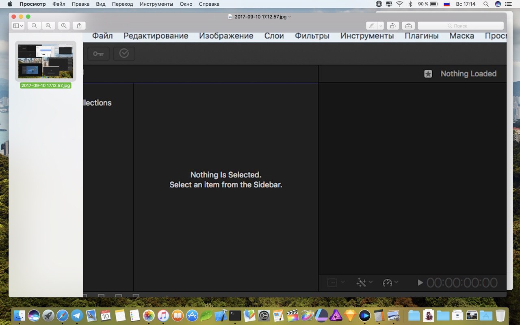Viewport: 520px width, 325px height.
Task: Switch input source via the Russian flag
Action: (x=446, y=4)
